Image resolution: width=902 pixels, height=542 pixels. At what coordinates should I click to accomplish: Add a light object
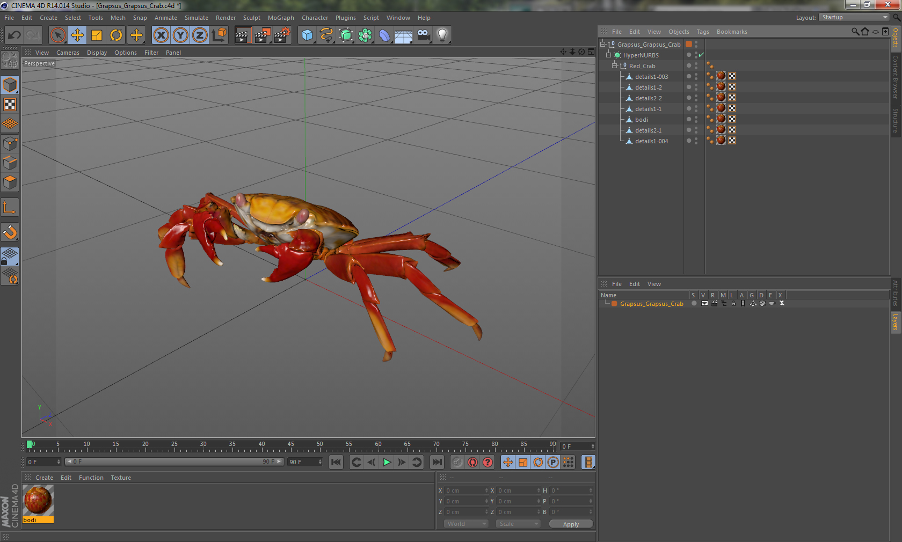click(x=442, y=35)
